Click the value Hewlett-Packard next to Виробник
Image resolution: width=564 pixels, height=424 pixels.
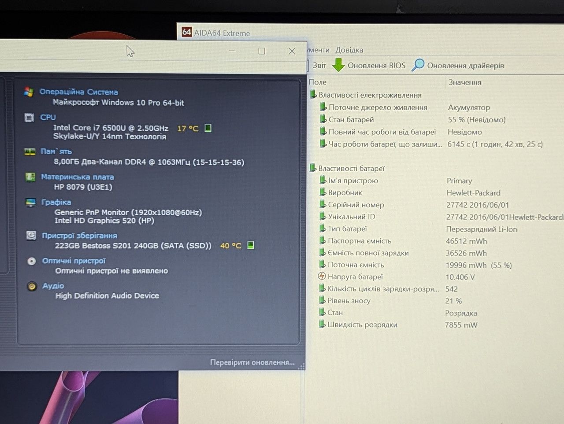point(473,193)
